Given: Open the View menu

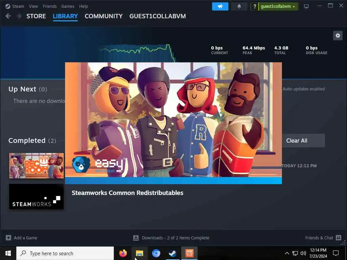Looking at the screenshot, I should click(x=34, y=6).
